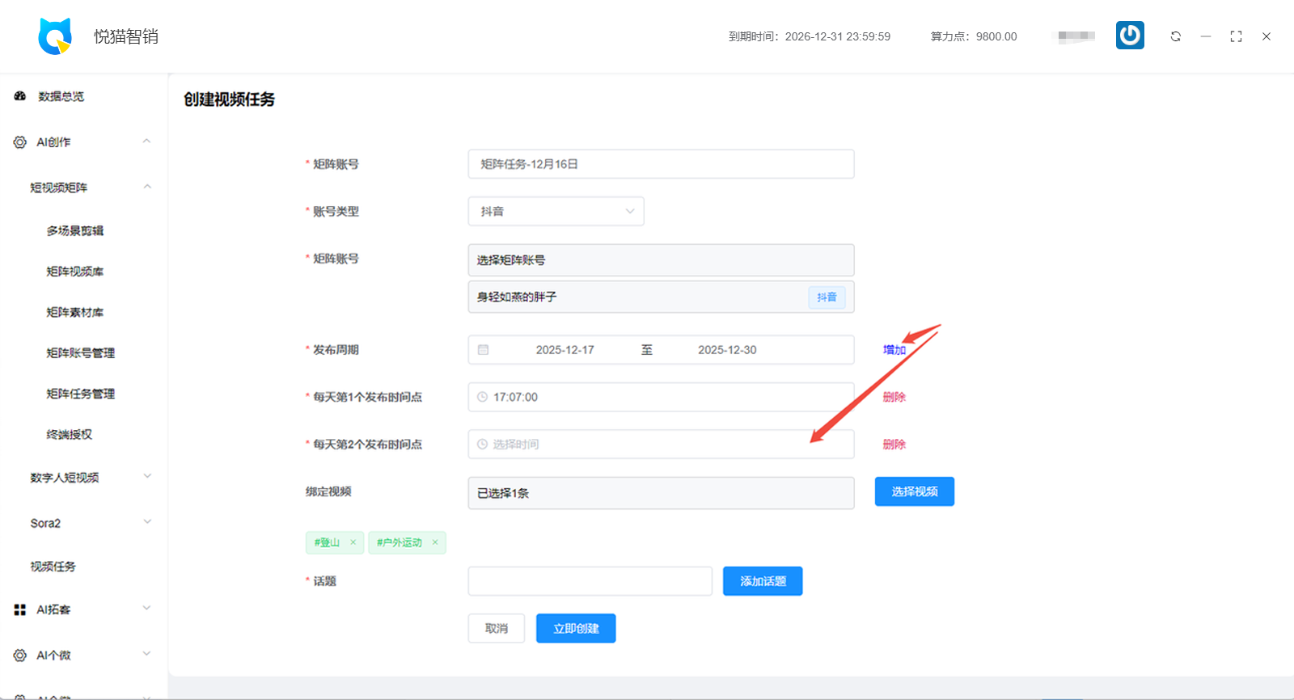Expand the 数字人短视频 submenu
Image resolution: width=1294 pixels, height=700 pixels.
(x=146, y=477)
